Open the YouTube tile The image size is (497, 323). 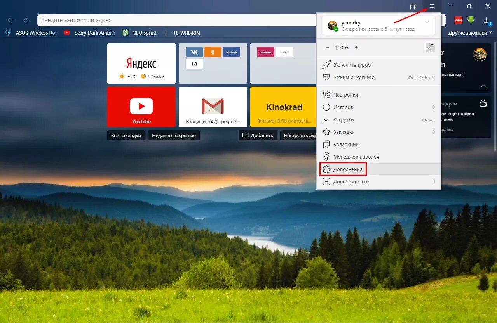tap(141, 107)
